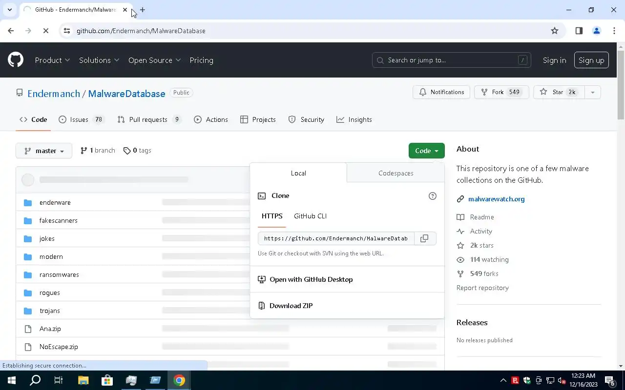
Task: Open File Explorer from taskbar
Action: (83, 380)
